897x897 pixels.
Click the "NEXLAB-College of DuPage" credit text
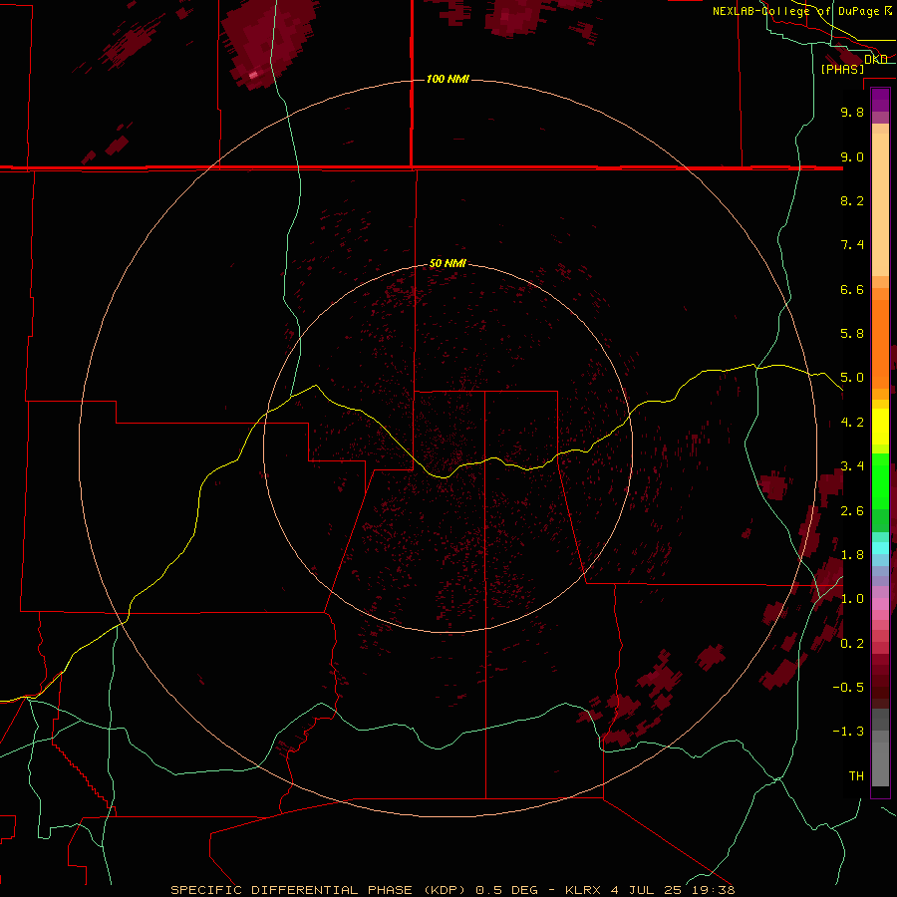795,11
